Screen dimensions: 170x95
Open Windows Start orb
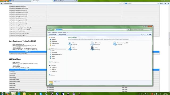(2, 94)
